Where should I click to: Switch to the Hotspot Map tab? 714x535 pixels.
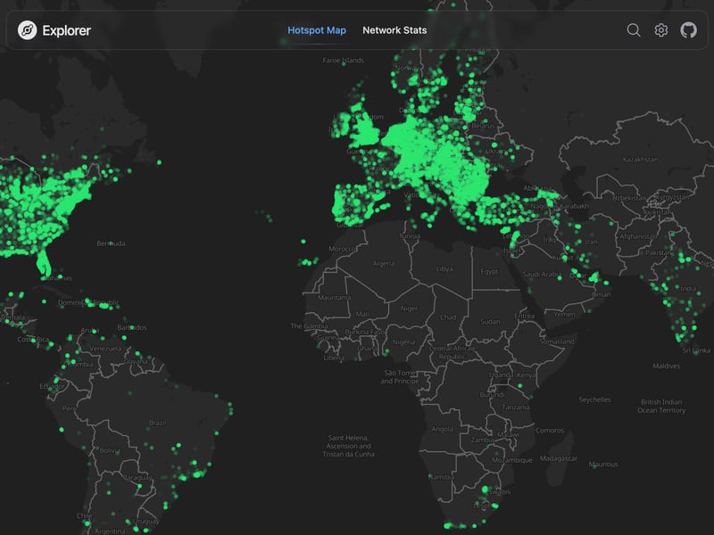(317, 30)
